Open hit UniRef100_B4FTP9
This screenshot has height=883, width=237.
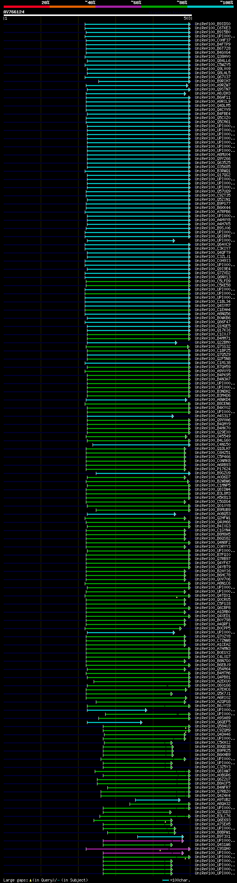[x=213, y=44]
